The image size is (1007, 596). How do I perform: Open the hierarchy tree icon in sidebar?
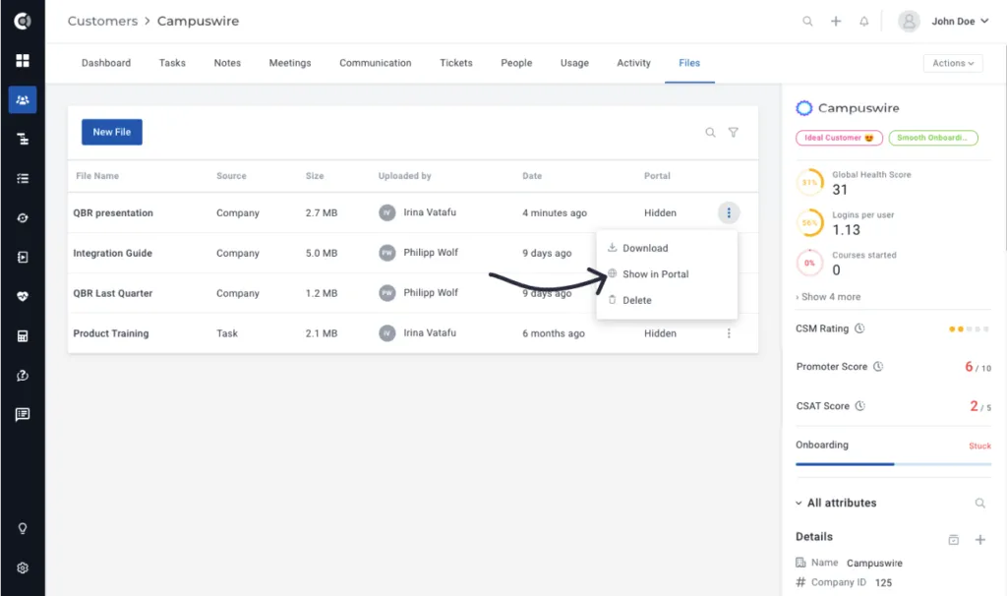23,139
